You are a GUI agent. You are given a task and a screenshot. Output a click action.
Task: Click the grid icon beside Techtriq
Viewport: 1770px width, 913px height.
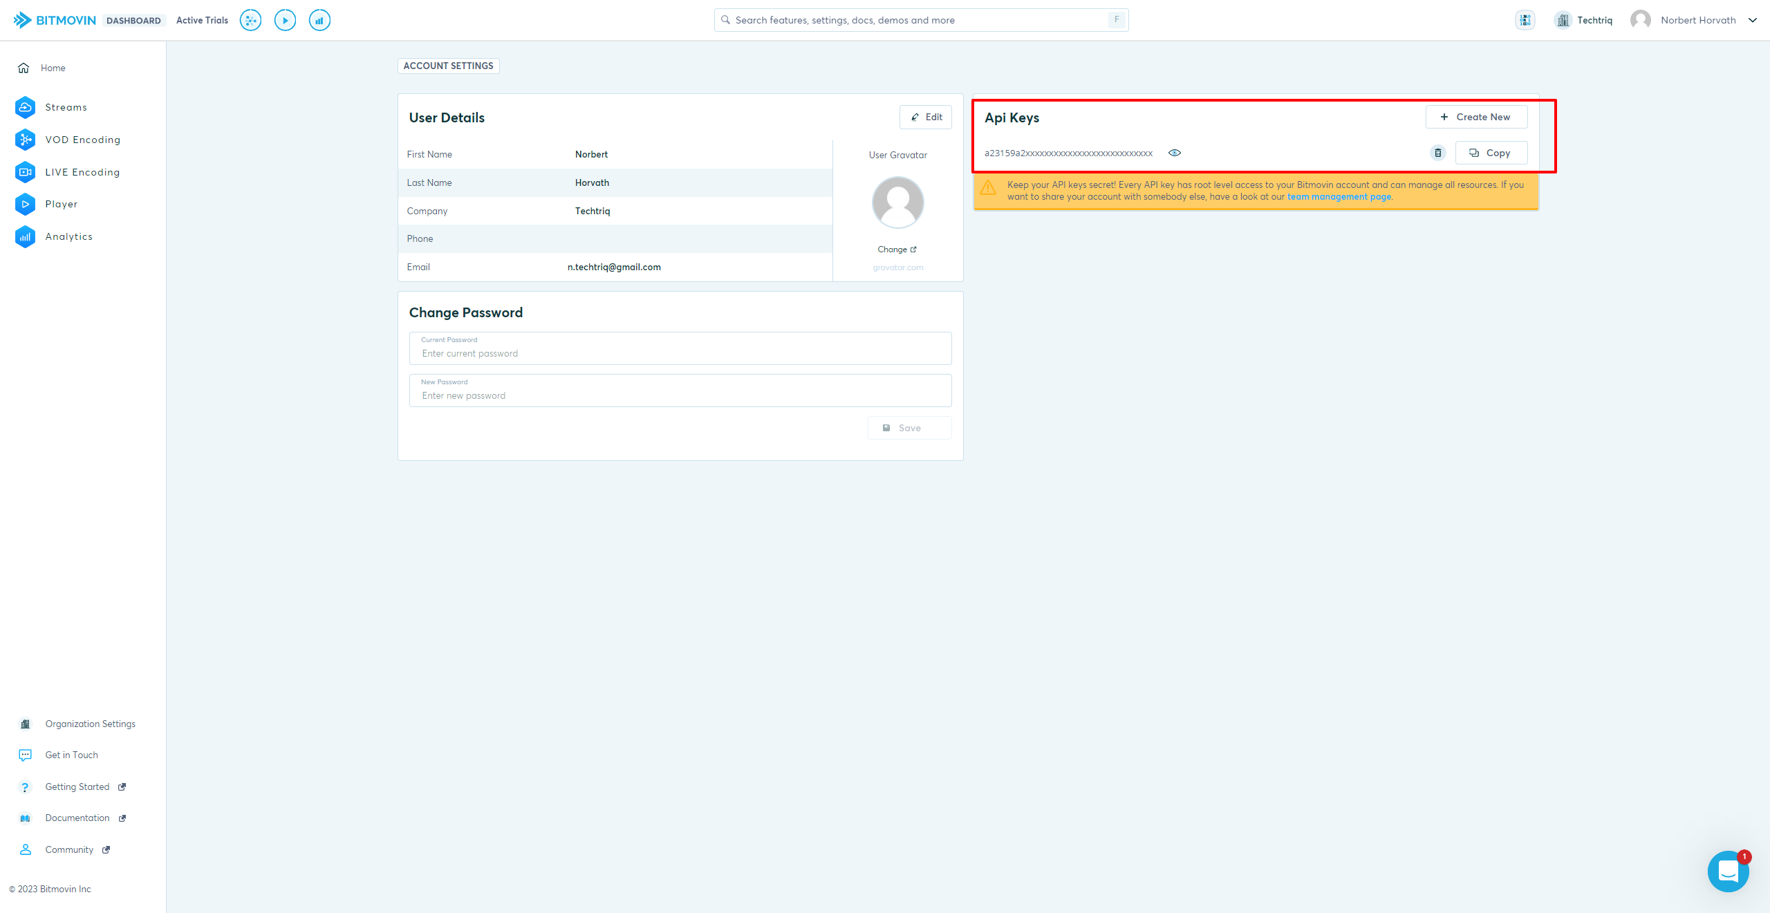(1525, 20)
